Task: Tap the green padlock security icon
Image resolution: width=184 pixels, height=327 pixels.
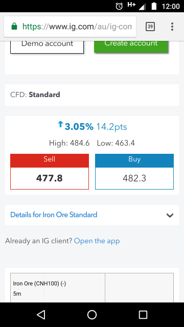Action: pos(14,27)
